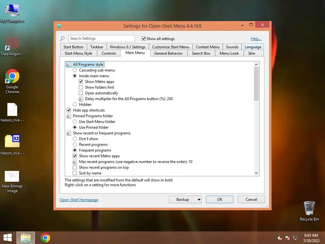The width and height of the screenshot is (325, 244).
Task: Open the Controls tab
Action: tap(109, 53)
